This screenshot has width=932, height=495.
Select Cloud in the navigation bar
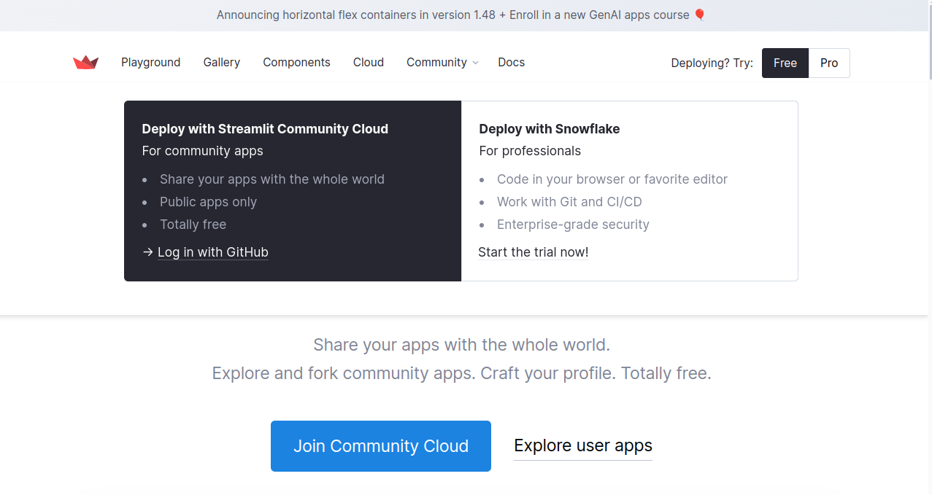click(368, 63)
